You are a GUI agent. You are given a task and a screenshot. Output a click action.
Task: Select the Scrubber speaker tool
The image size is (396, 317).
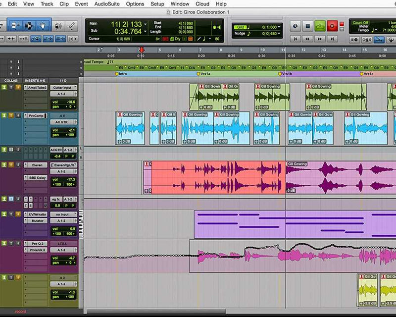pyautogui.click(x=58, y=25)
